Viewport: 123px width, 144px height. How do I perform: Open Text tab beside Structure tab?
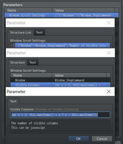[33, 62]
